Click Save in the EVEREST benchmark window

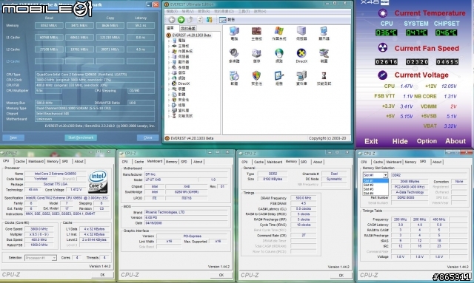pos(13,137)
